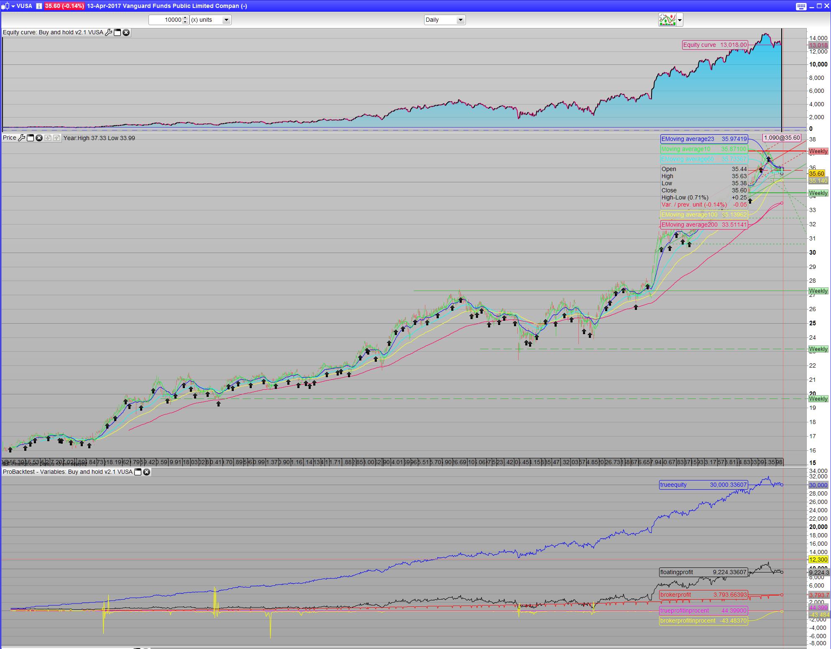
Task: Open the virtual keyboard icon in title bar
Action: tap(801, 6)
